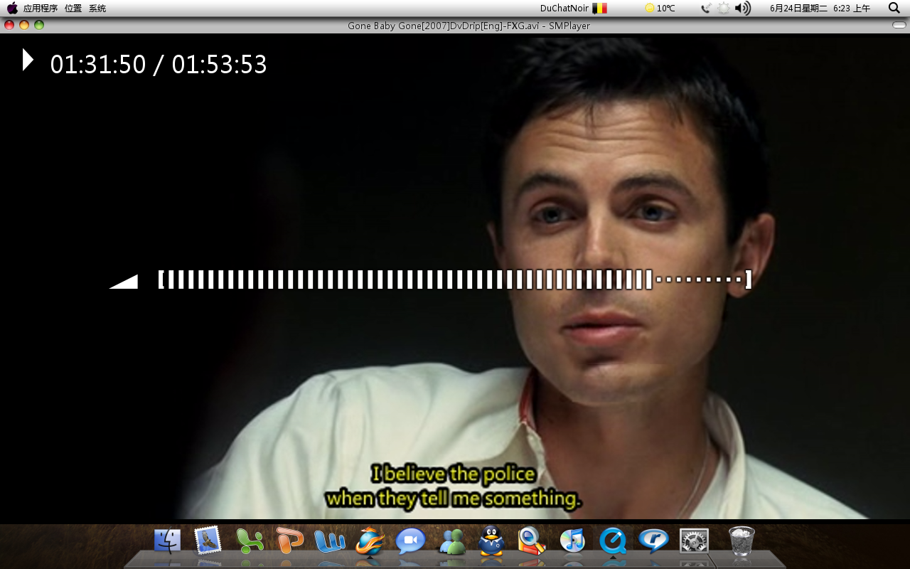Click the play triangle OSD indicator
Viewport: 910px width, 569px height.
click(x=28, y=60)
